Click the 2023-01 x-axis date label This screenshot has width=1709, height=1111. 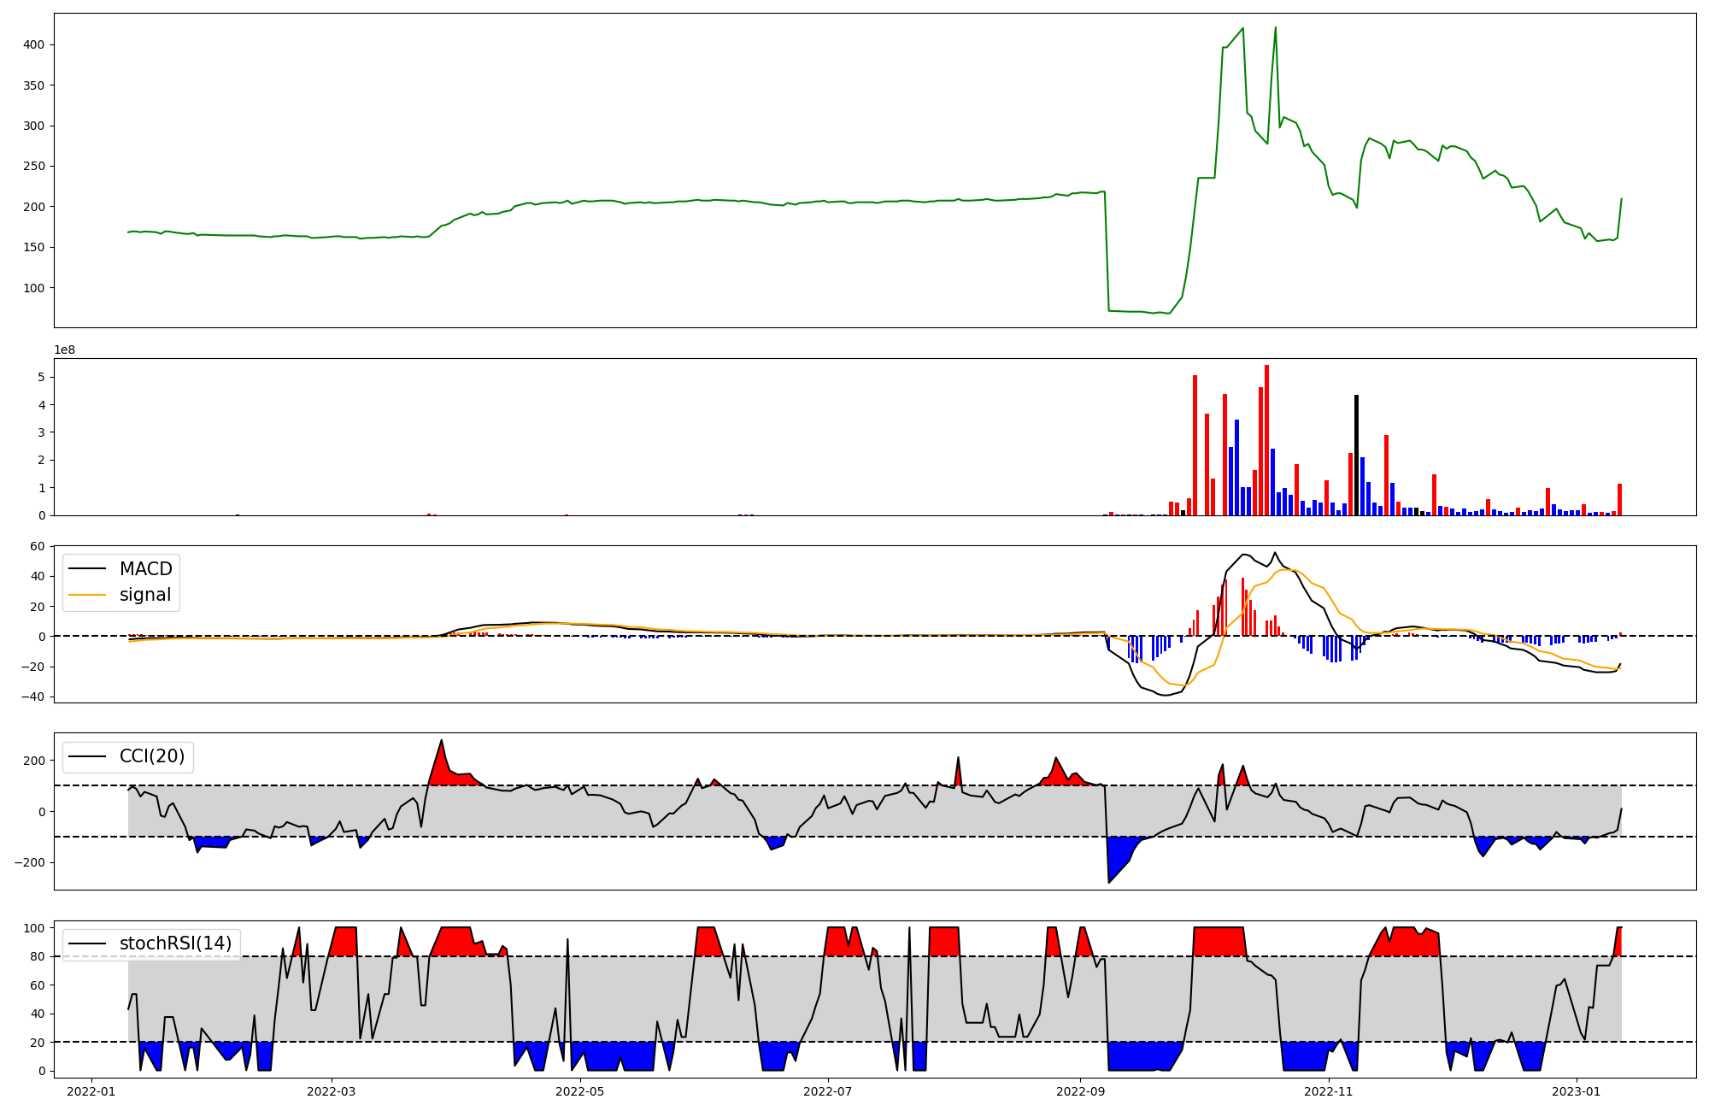click(x=1576, y=1091)
